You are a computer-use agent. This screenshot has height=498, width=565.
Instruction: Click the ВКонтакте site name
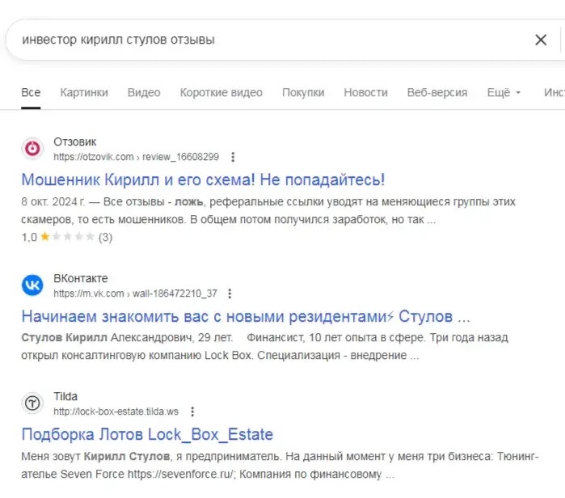point(81,279)
